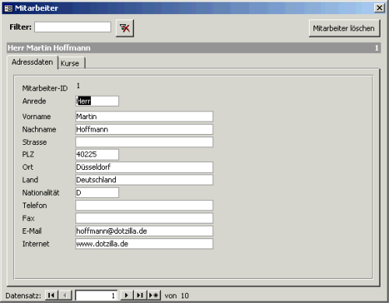Click the Mitarbeiter form icon in title bar
The image size is (389, 303).
[x=9, y=9]
